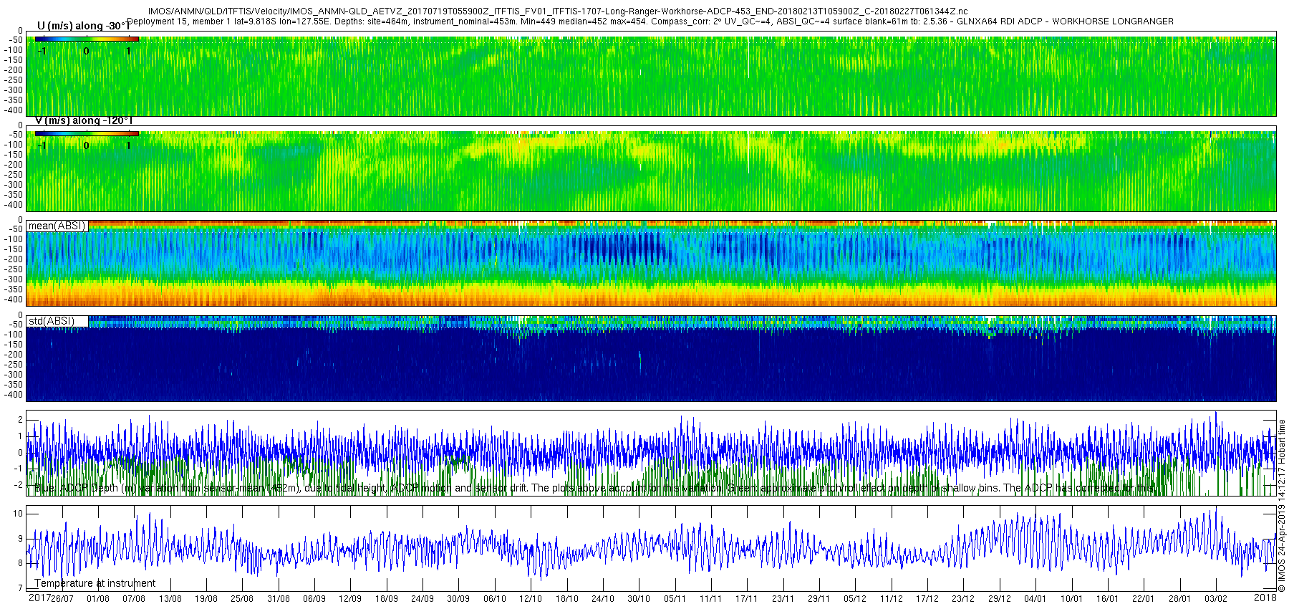
Task: Click the '16/01' date tick label
Action: click(1108, 599)
